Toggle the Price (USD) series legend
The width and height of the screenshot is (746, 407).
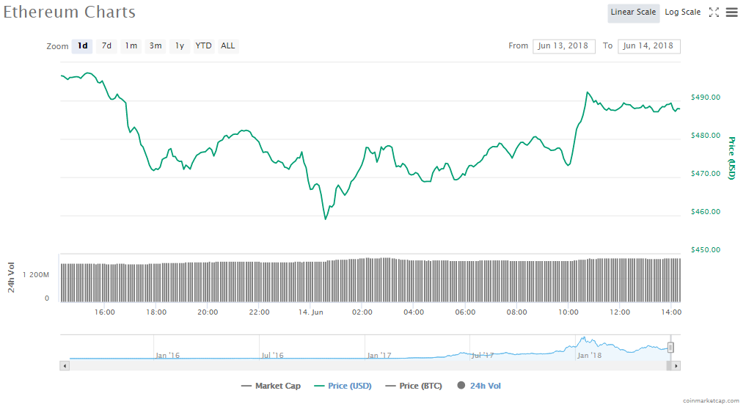342,386
